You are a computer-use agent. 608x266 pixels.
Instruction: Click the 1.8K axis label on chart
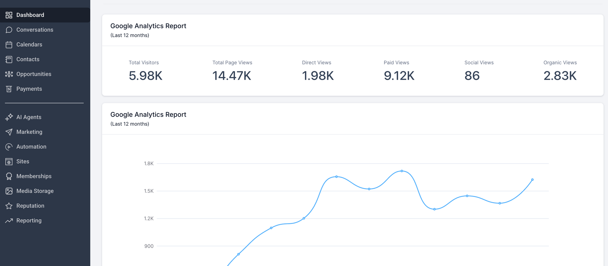[x=149, y=164]
